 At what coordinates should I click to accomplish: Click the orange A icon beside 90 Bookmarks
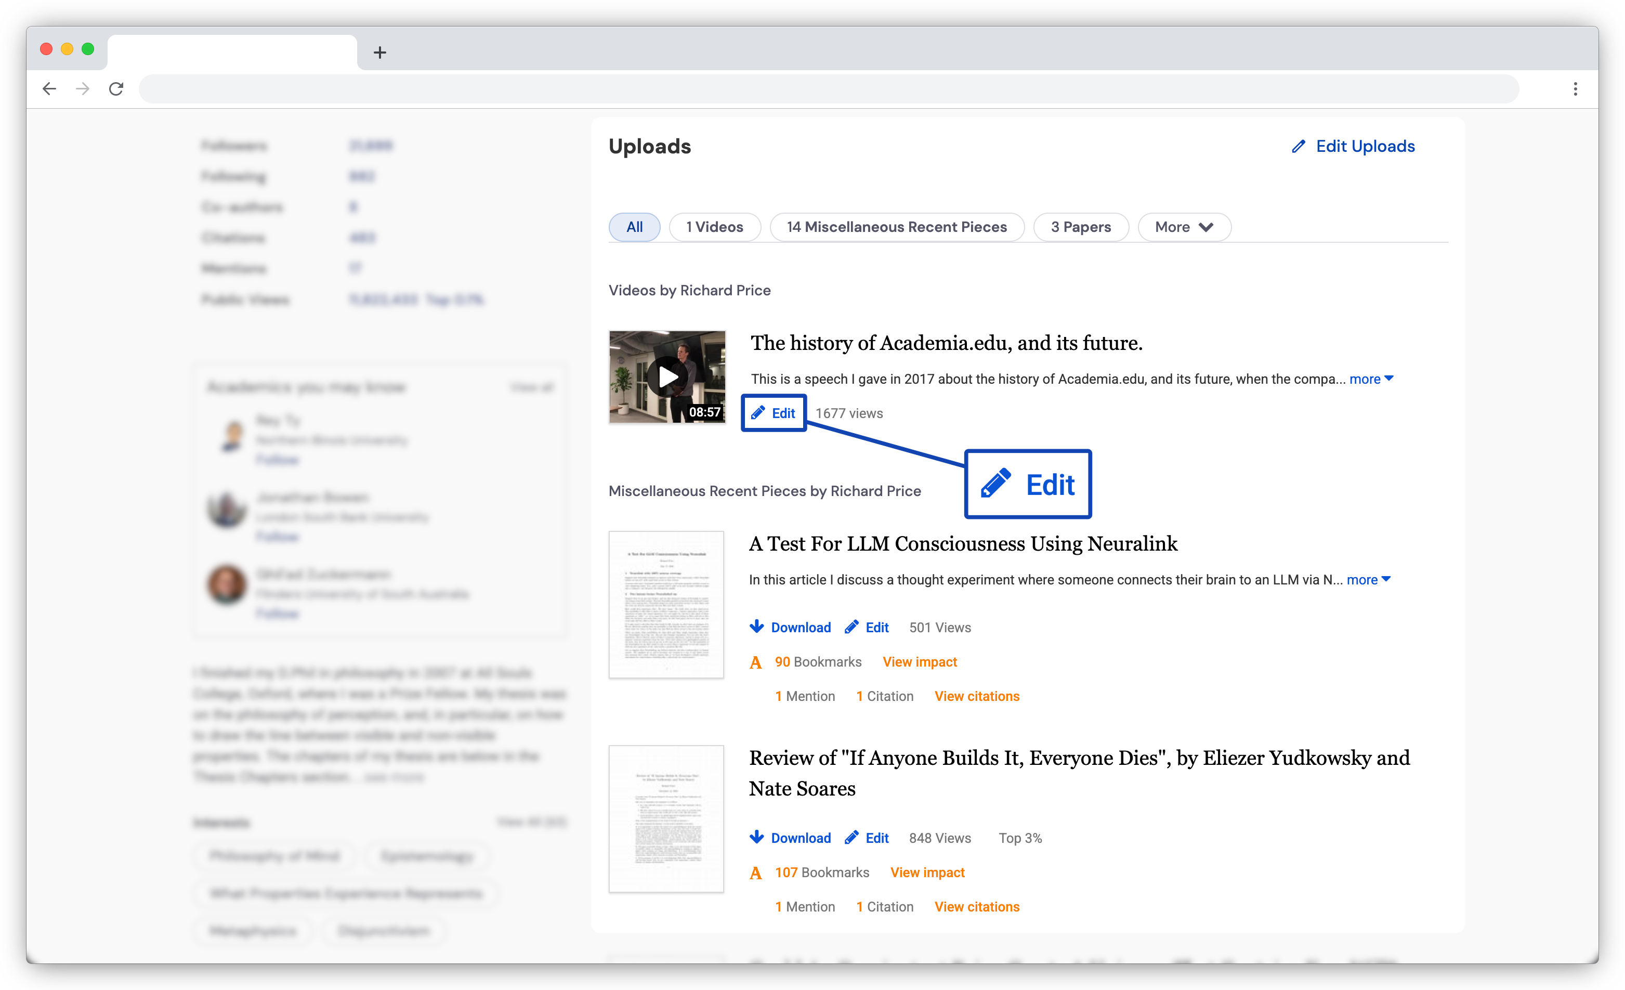coord(756,662)
